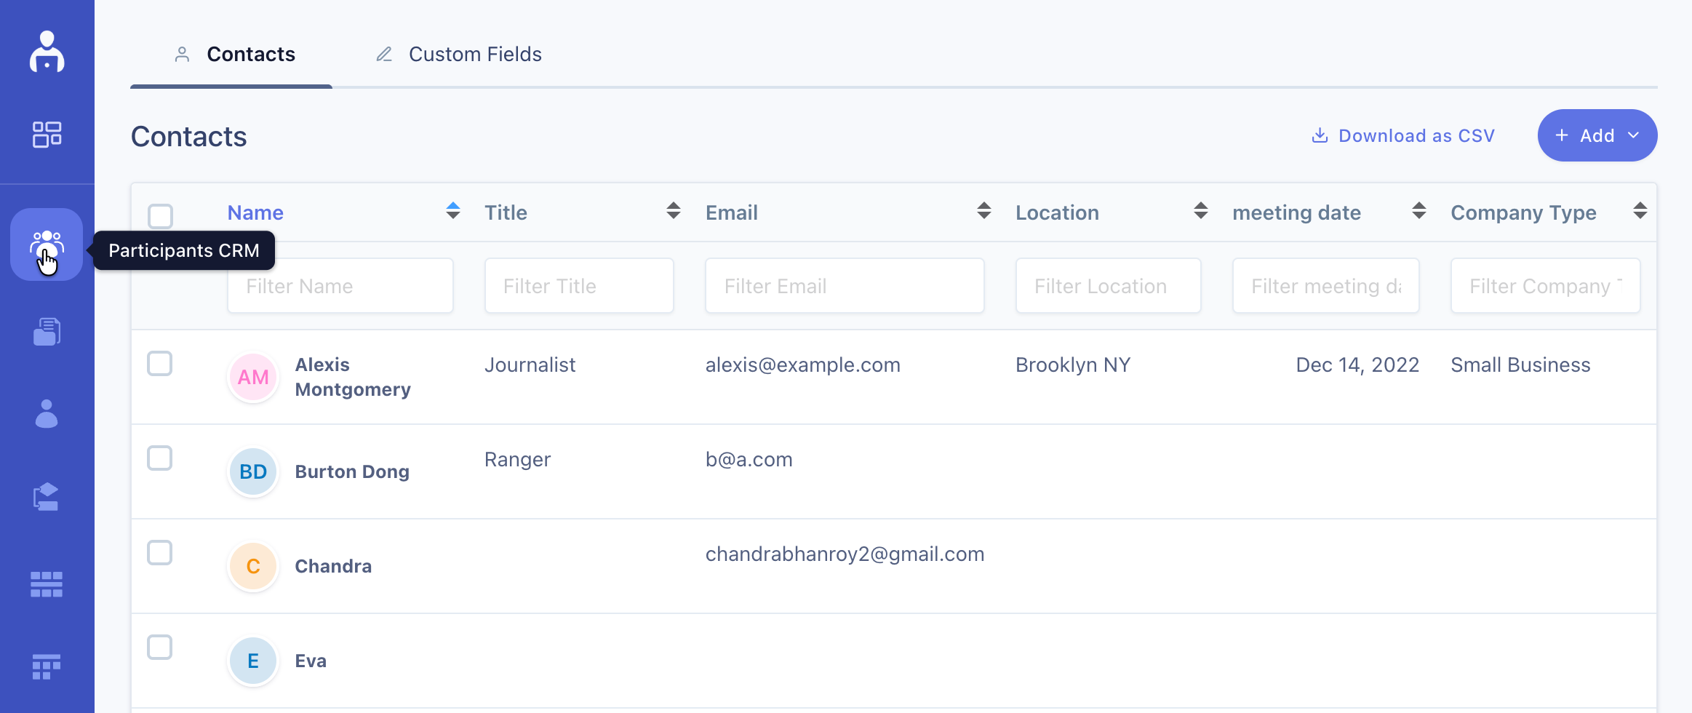1692x713 pixels.
Task: Click the E avatar for Eva
Action: 253,661
